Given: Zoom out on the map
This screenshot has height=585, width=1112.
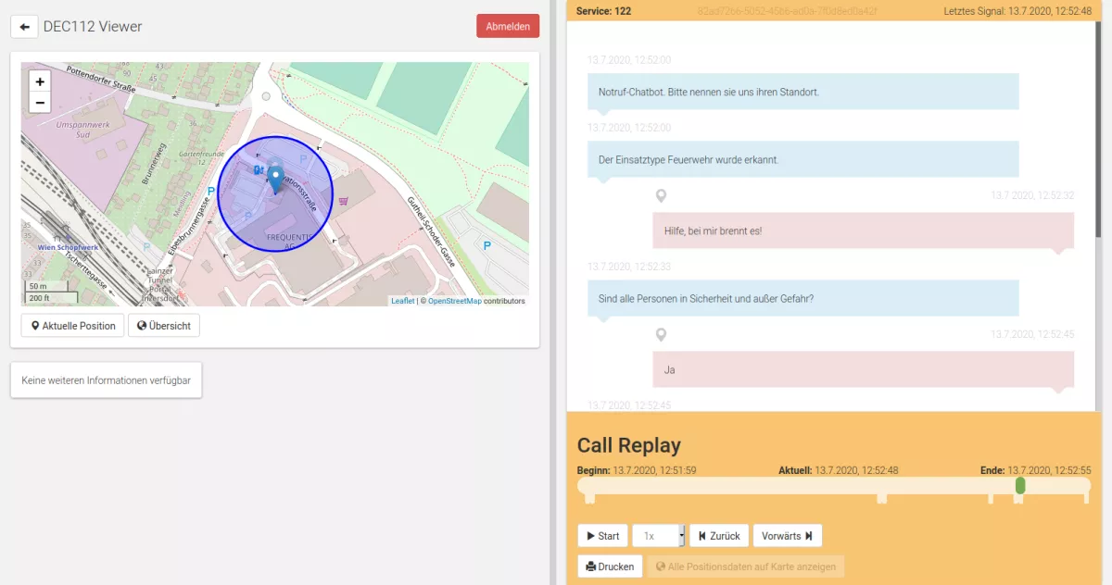Looking at the screenshot, I should [x=40, y=102].
